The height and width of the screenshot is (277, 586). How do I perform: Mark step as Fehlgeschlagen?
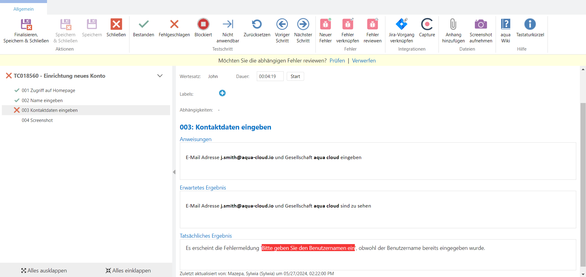[x=174, y=24]
